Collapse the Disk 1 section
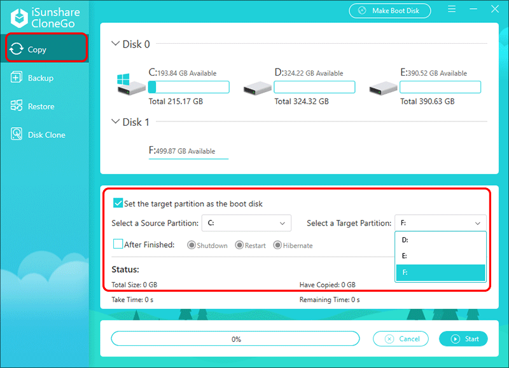This screenshot has width=509, height=368. click(115, 121)
